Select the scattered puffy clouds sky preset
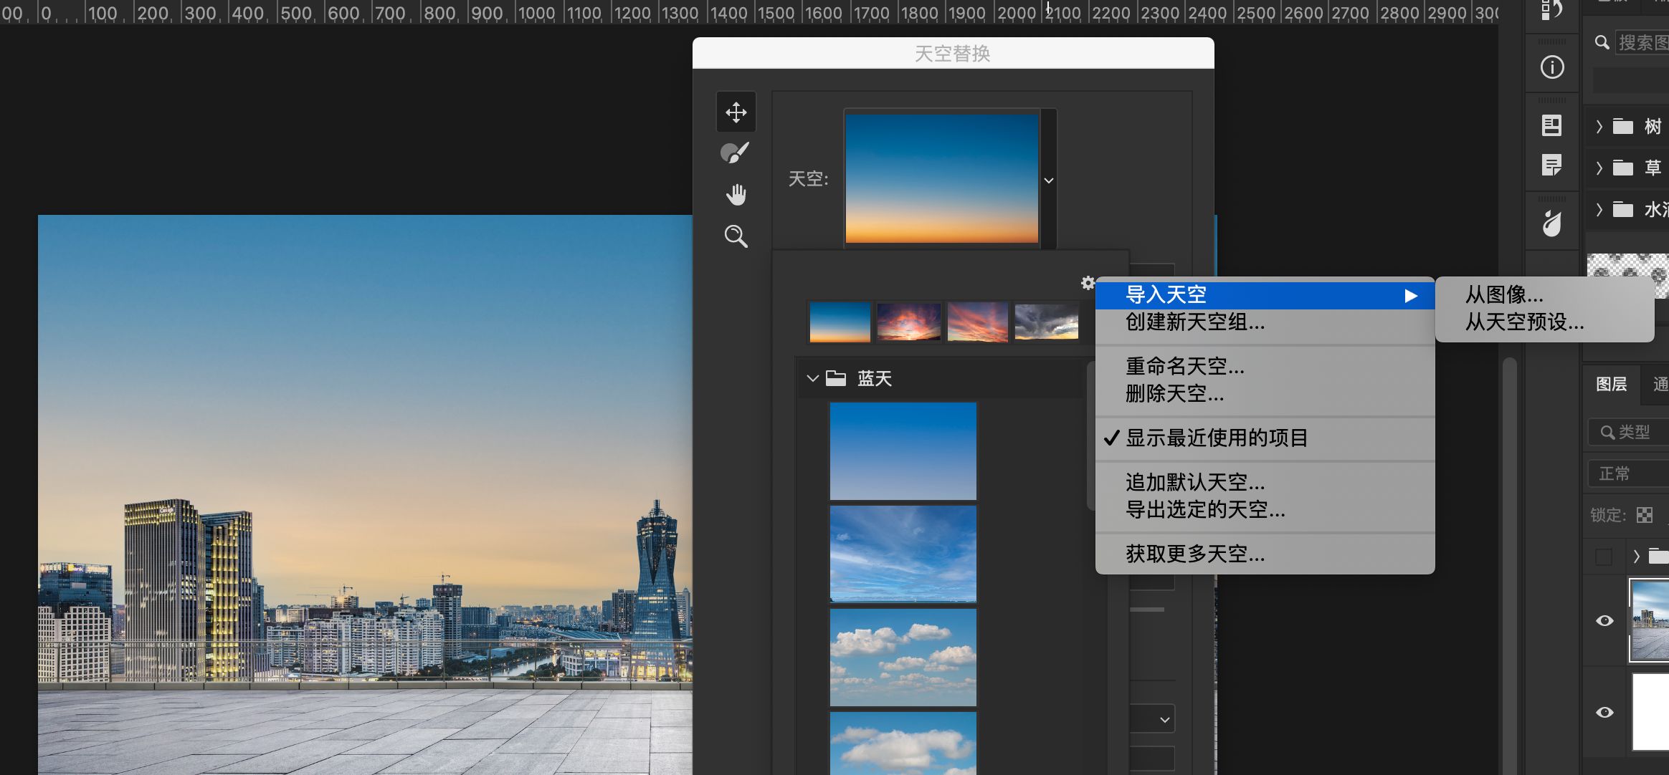Screen dimensions: 1669x775 tap(903, 658)
